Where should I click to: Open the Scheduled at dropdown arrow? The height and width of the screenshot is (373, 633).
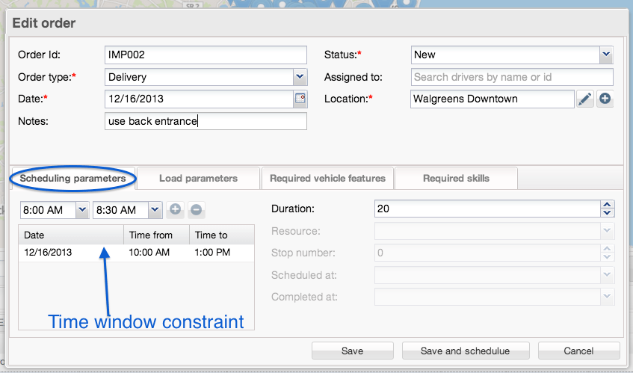point(607,275)
